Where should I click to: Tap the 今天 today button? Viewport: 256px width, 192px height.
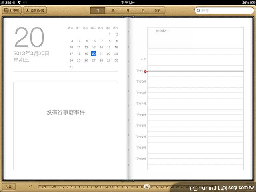click(x=9, y=186)
